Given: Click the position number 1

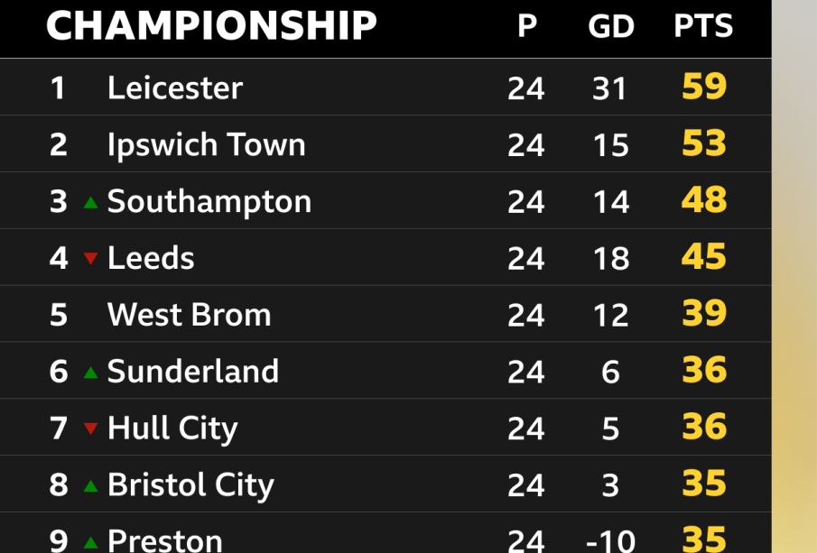Looking at the screenshot, I should pos(59,88).
